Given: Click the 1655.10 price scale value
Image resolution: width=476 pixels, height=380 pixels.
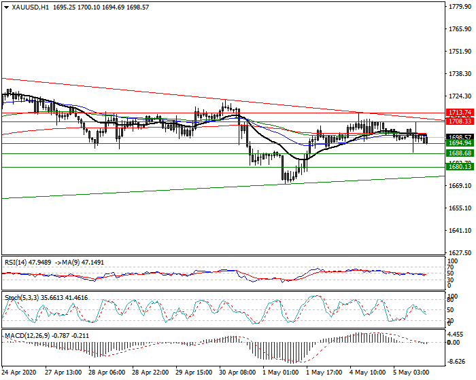Looking at the screenshot, I should (x=460, y=208).
